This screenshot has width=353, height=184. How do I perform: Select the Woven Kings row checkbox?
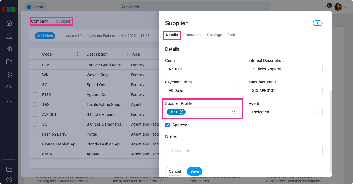coord(35,75)
